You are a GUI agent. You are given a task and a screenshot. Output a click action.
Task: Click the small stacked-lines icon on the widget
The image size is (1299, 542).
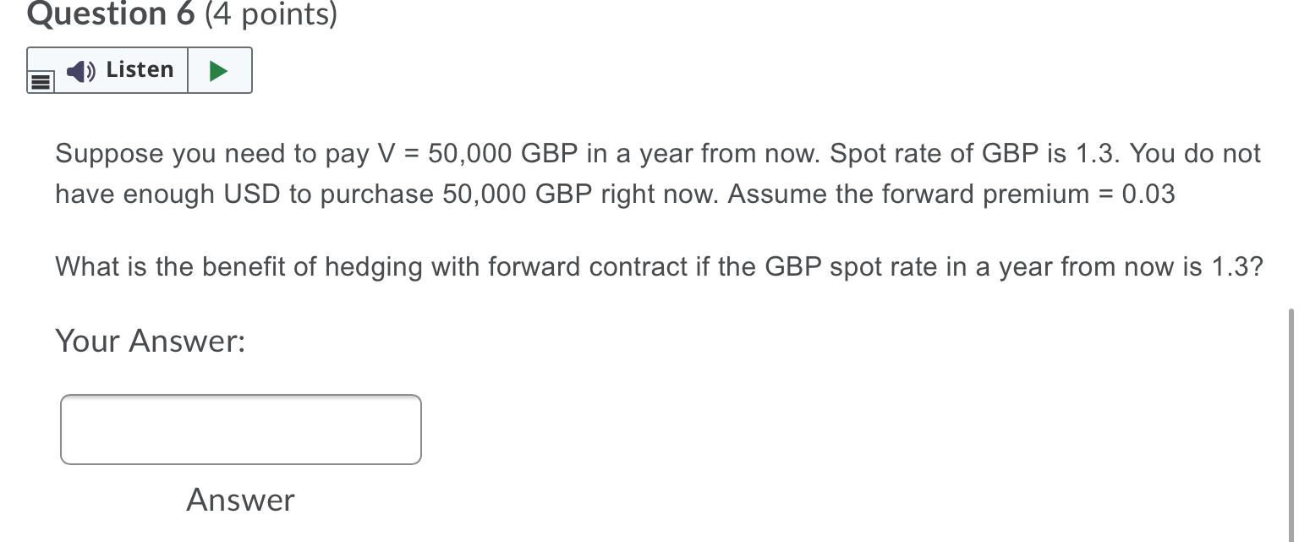pyautogui.click(x=39, y=81)
